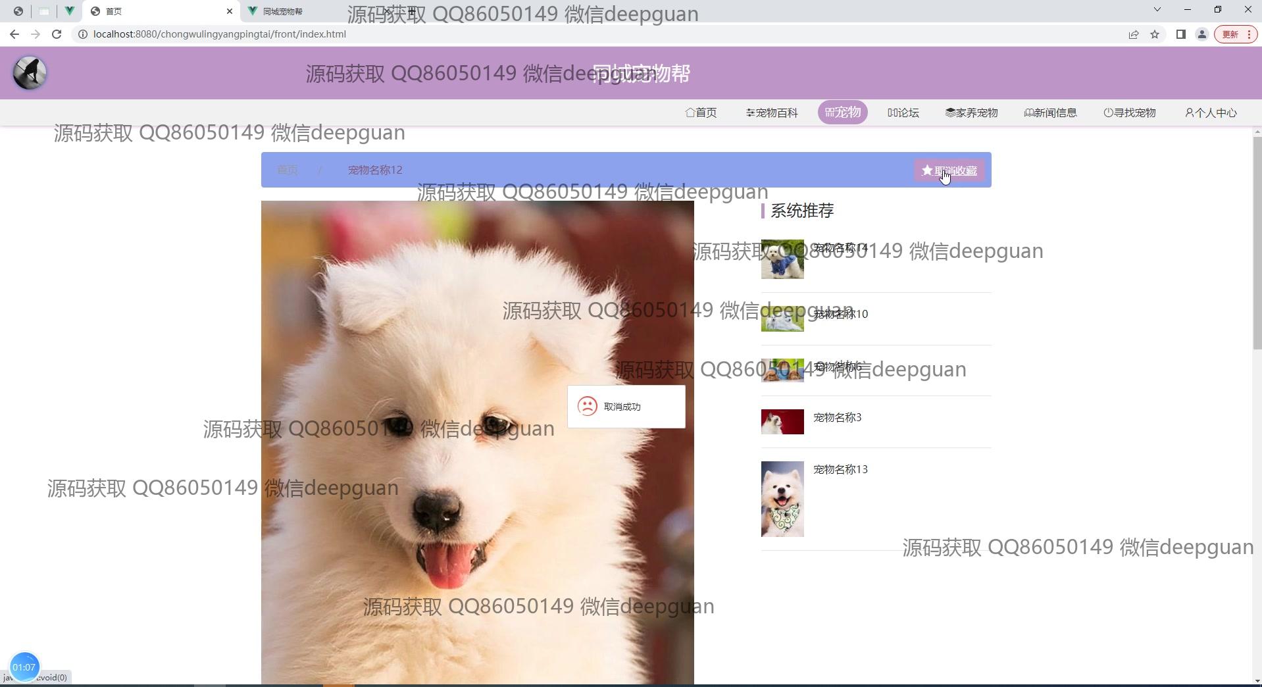Click the scrollbar up arrow

pos(1257,132)
